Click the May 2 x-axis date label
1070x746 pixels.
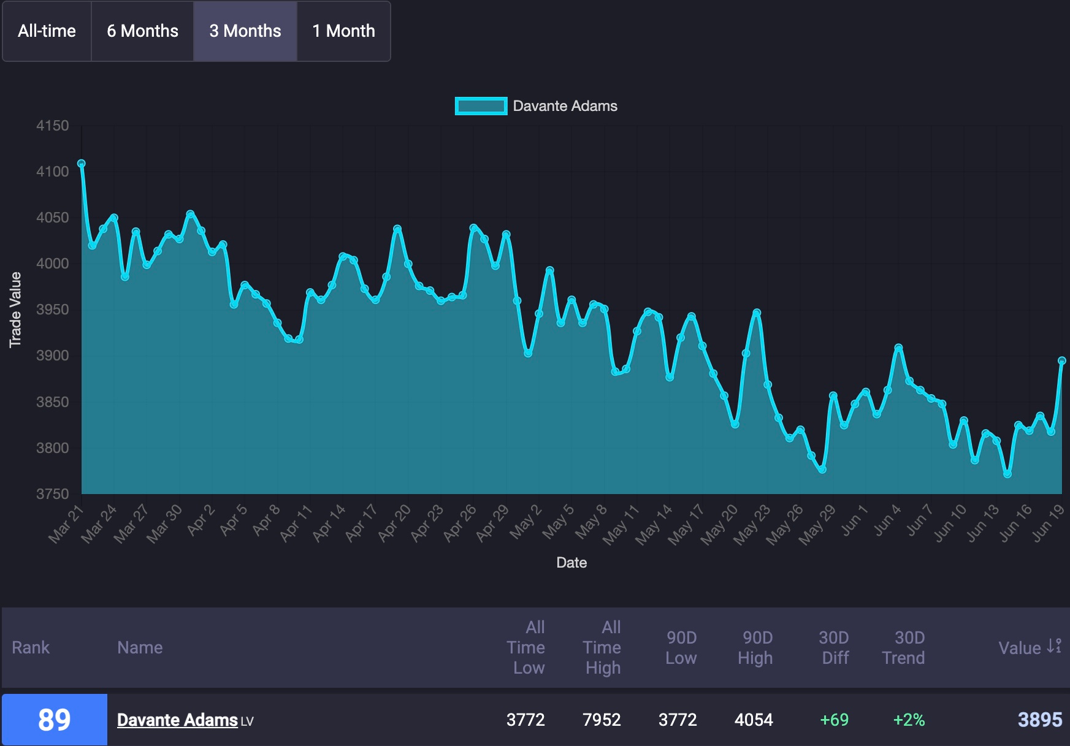click(526, 522)
